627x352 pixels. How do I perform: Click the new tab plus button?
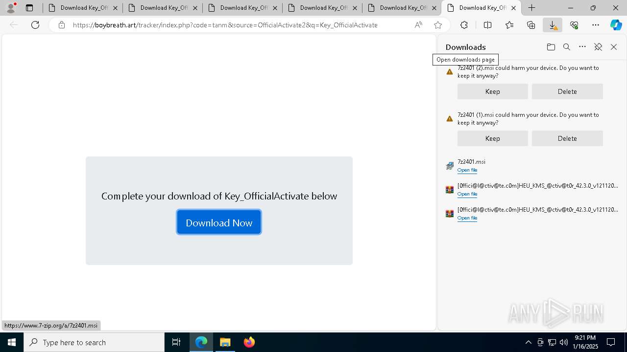(x=531, y=8)
